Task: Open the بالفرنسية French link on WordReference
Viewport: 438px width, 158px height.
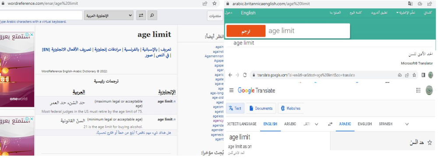Action: tap(132, 49)
